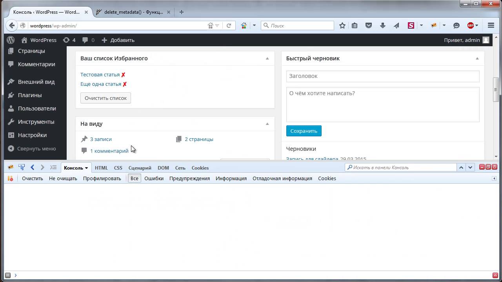Viewport: 502px width, 282px height.
Task: Click the page vertical scrollbar thumb
Action: pos(496,90)
